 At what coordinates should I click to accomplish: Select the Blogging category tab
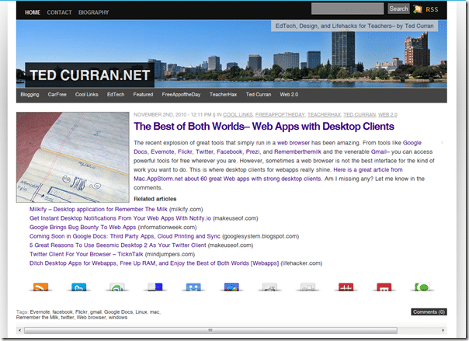[x=30, y=95]
